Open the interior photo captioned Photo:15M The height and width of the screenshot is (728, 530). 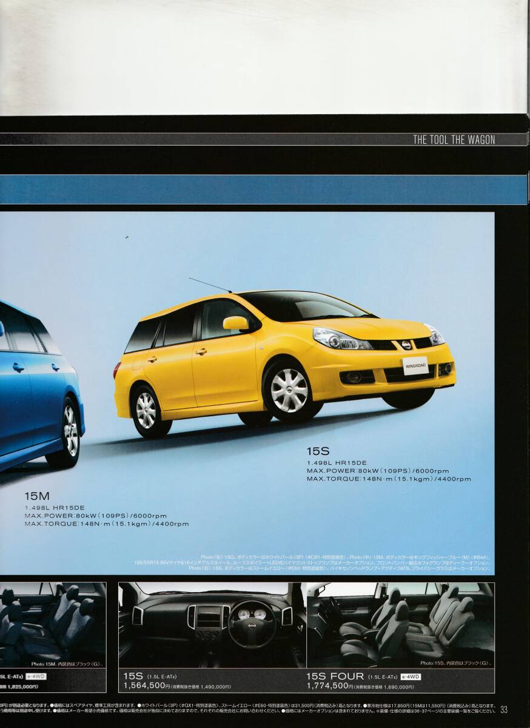tap(53, 625)
